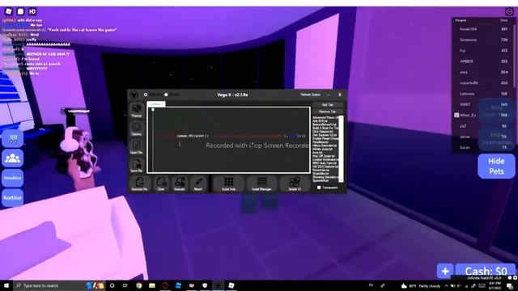Click the Open File icon

tap(137, 147)
